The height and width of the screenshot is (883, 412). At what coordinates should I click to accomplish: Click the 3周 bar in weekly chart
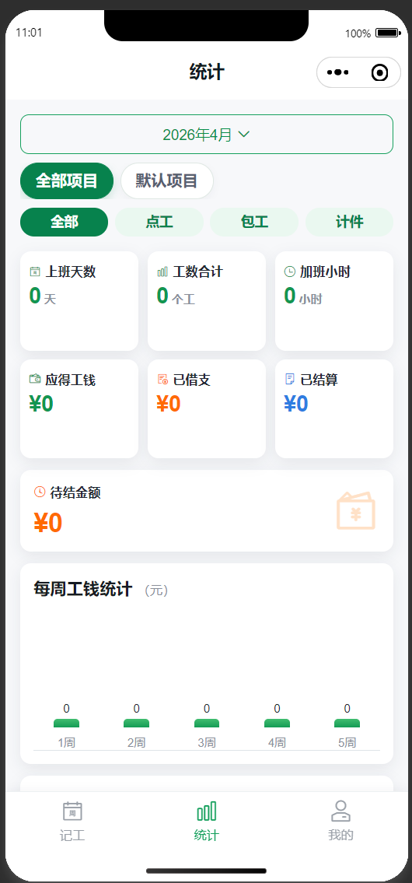(x=207, y=723)
